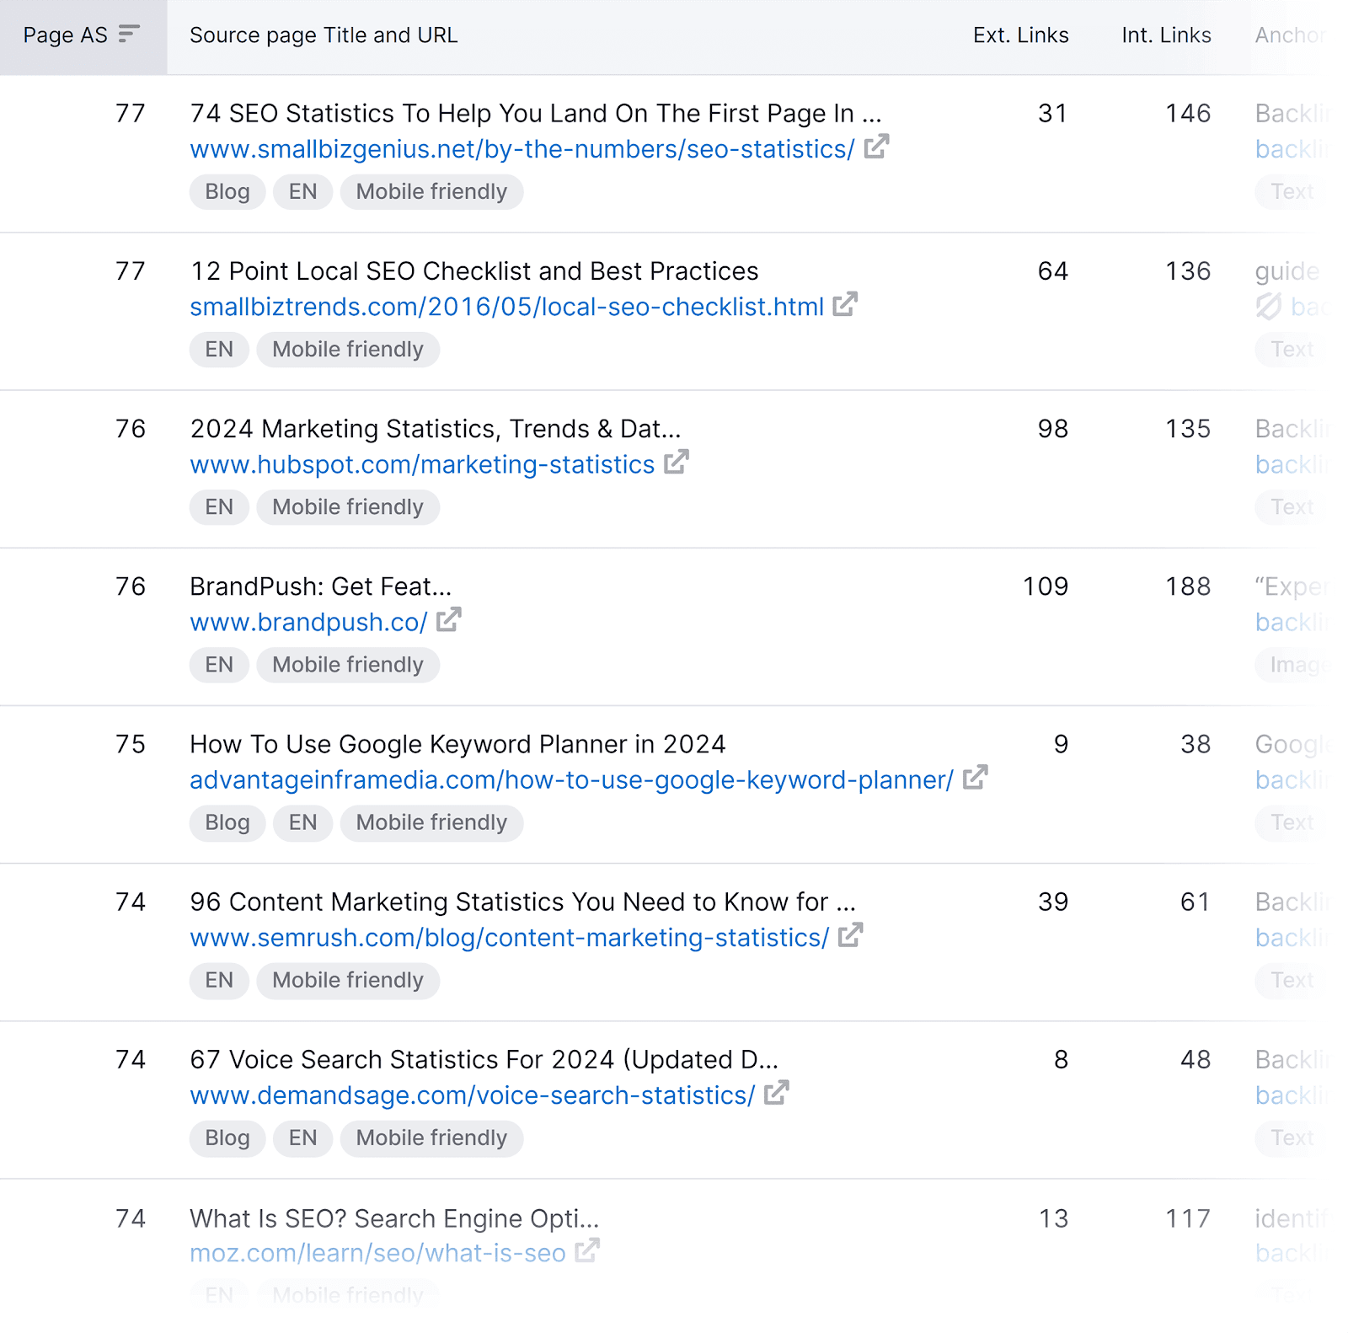Click Page AS value 75

[x=131, y=744]
